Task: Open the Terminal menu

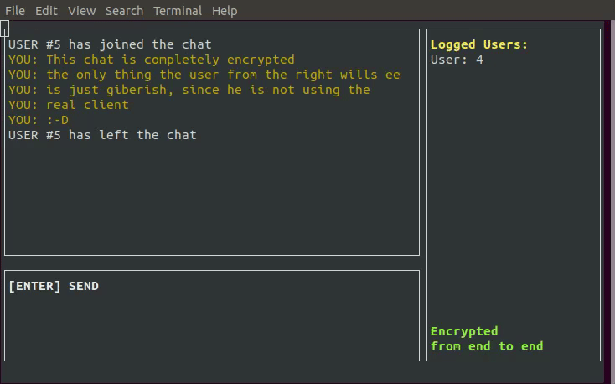Action: click(x=178, y=11)
